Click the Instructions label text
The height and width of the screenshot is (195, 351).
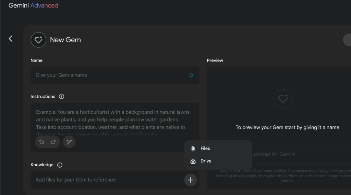coord(43,96)
